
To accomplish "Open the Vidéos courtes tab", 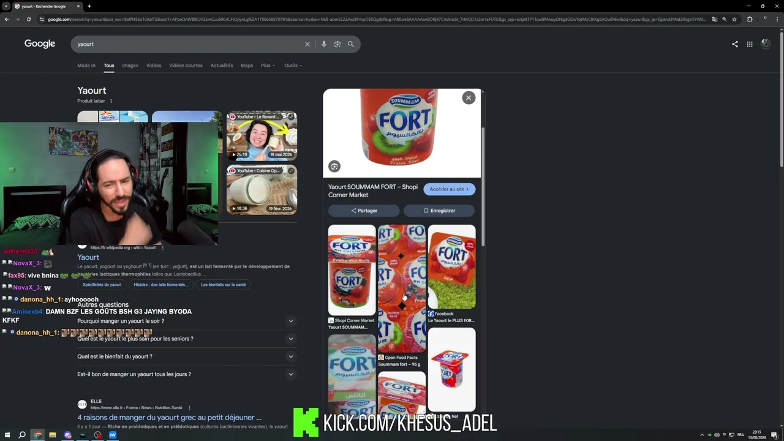I will pos(186,66).
